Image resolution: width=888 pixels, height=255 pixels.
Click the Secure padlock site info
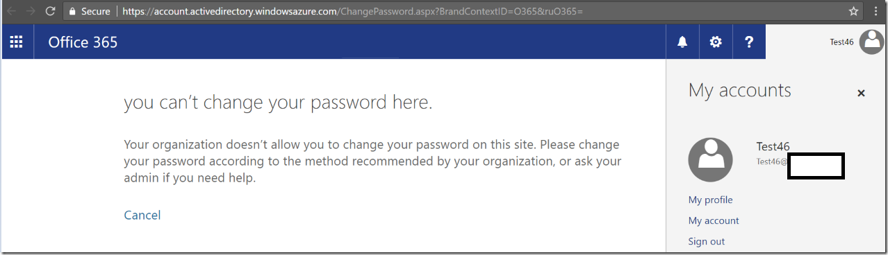90,11
